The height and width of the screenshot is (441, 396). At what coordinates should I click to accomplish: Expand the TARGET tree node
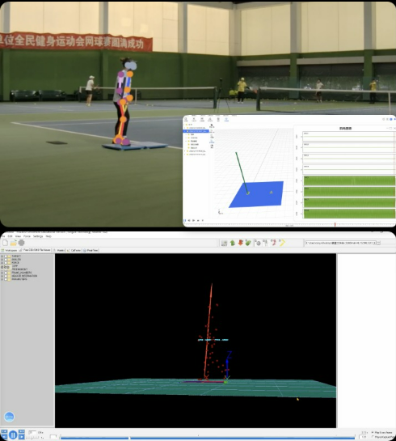(x=2, y=257)
